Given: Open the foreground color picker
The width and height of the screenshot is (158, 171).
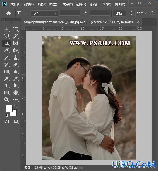Looking at the screenshot, I should (9, 108).
